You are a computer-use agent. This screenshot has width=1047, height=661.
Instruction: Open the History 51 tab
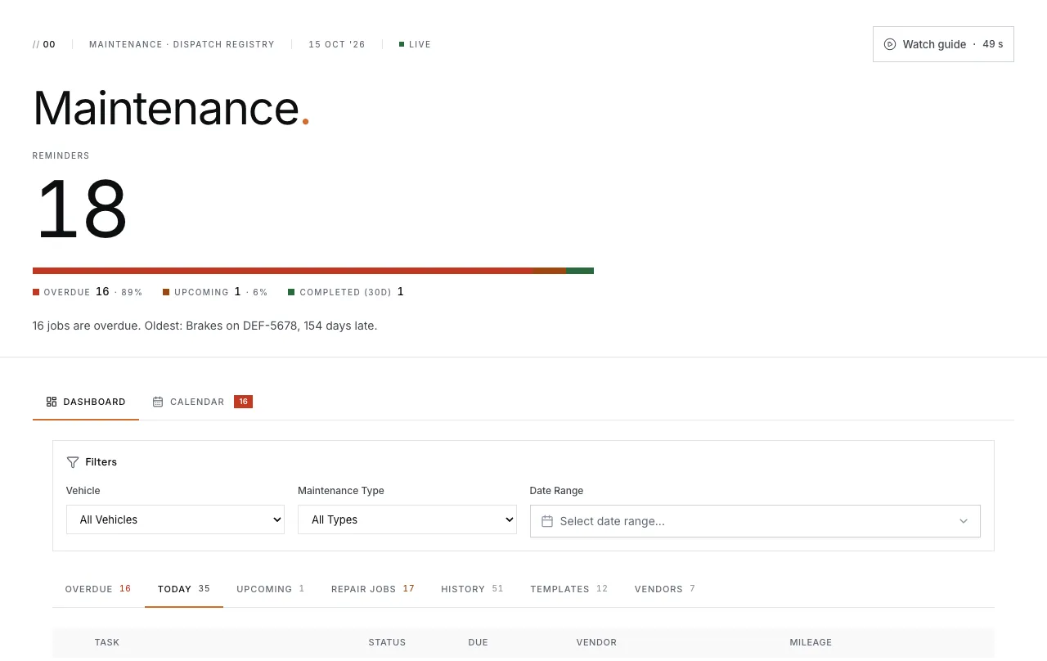point(472,589)
